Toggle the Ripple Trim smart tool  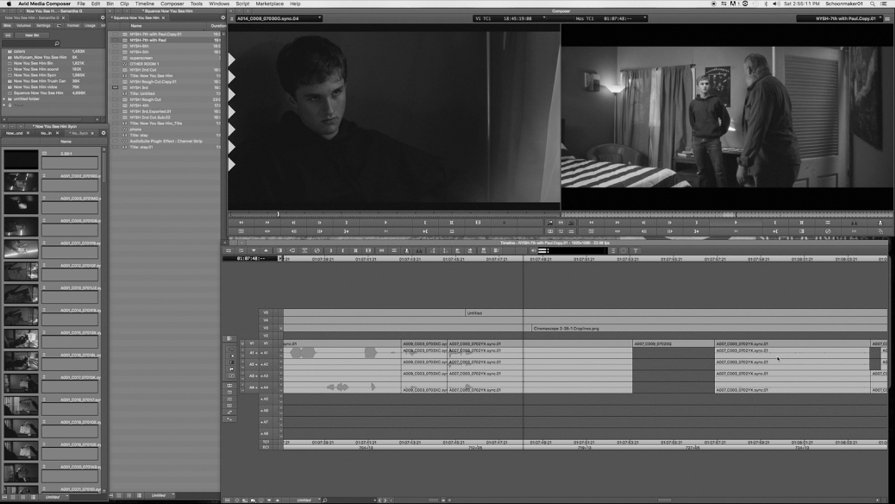coord(231,369)
